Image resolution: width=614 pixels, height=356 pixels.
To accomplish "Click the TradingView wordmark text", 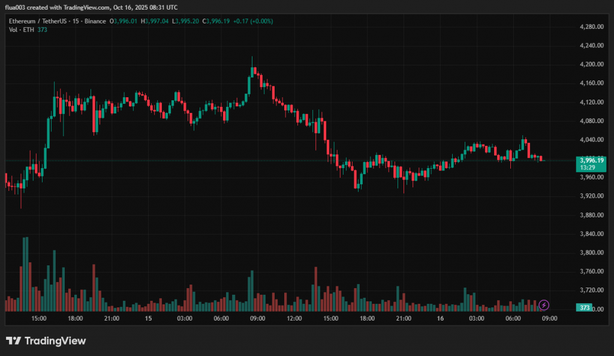I will tap(55, 341).
